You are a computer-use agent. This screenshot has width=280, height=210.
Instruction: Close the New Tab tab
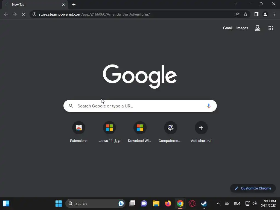tap(63, 5)
